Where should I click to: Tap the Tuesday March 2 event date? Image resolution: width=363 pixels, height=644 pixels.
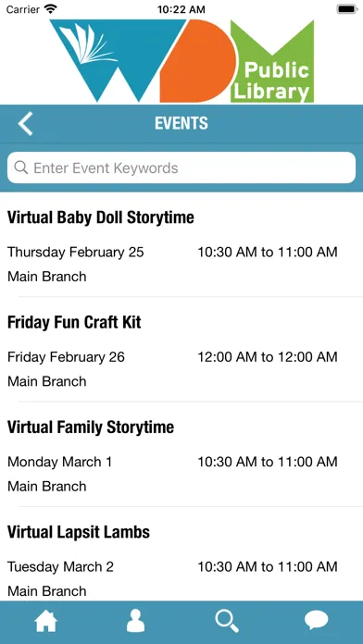click(60, 567)
